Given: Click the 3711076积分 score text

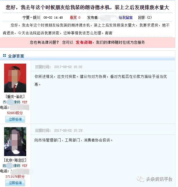Looking at the screenshot, I should [15, 176].
